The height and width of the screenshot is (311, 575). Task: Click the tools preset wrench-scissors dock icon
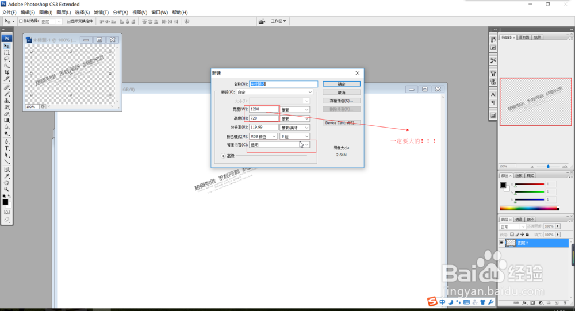pos(493,60)
